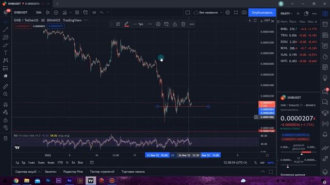The image size is (330, 185).
Task: Open the patterns tool group
Action: (6, 61)
